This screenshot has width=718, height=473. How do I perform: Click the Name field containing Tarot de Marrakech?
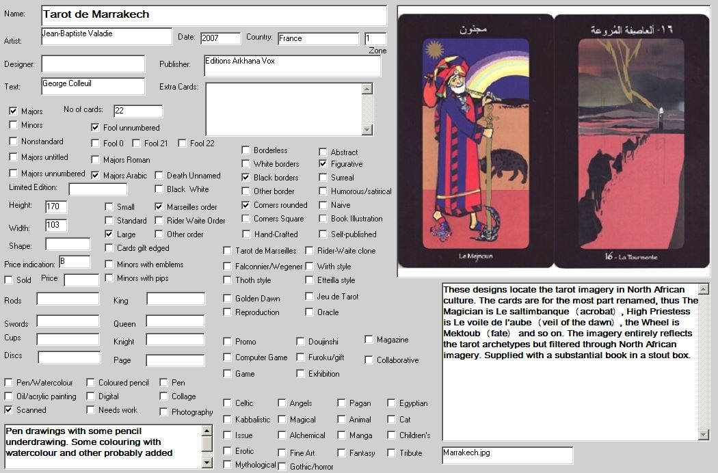213,15
